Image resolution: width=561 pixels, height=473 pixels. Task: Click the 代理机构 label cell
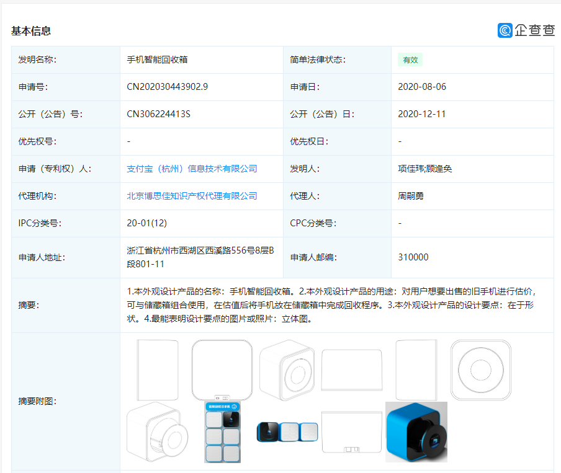click(66, 196)
